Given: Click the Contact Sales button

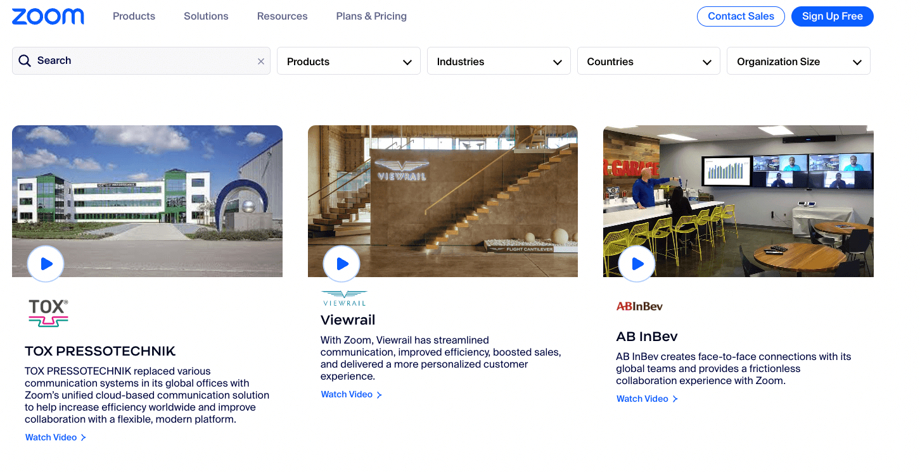Looking at the screenshot, I should click(741, 16).
